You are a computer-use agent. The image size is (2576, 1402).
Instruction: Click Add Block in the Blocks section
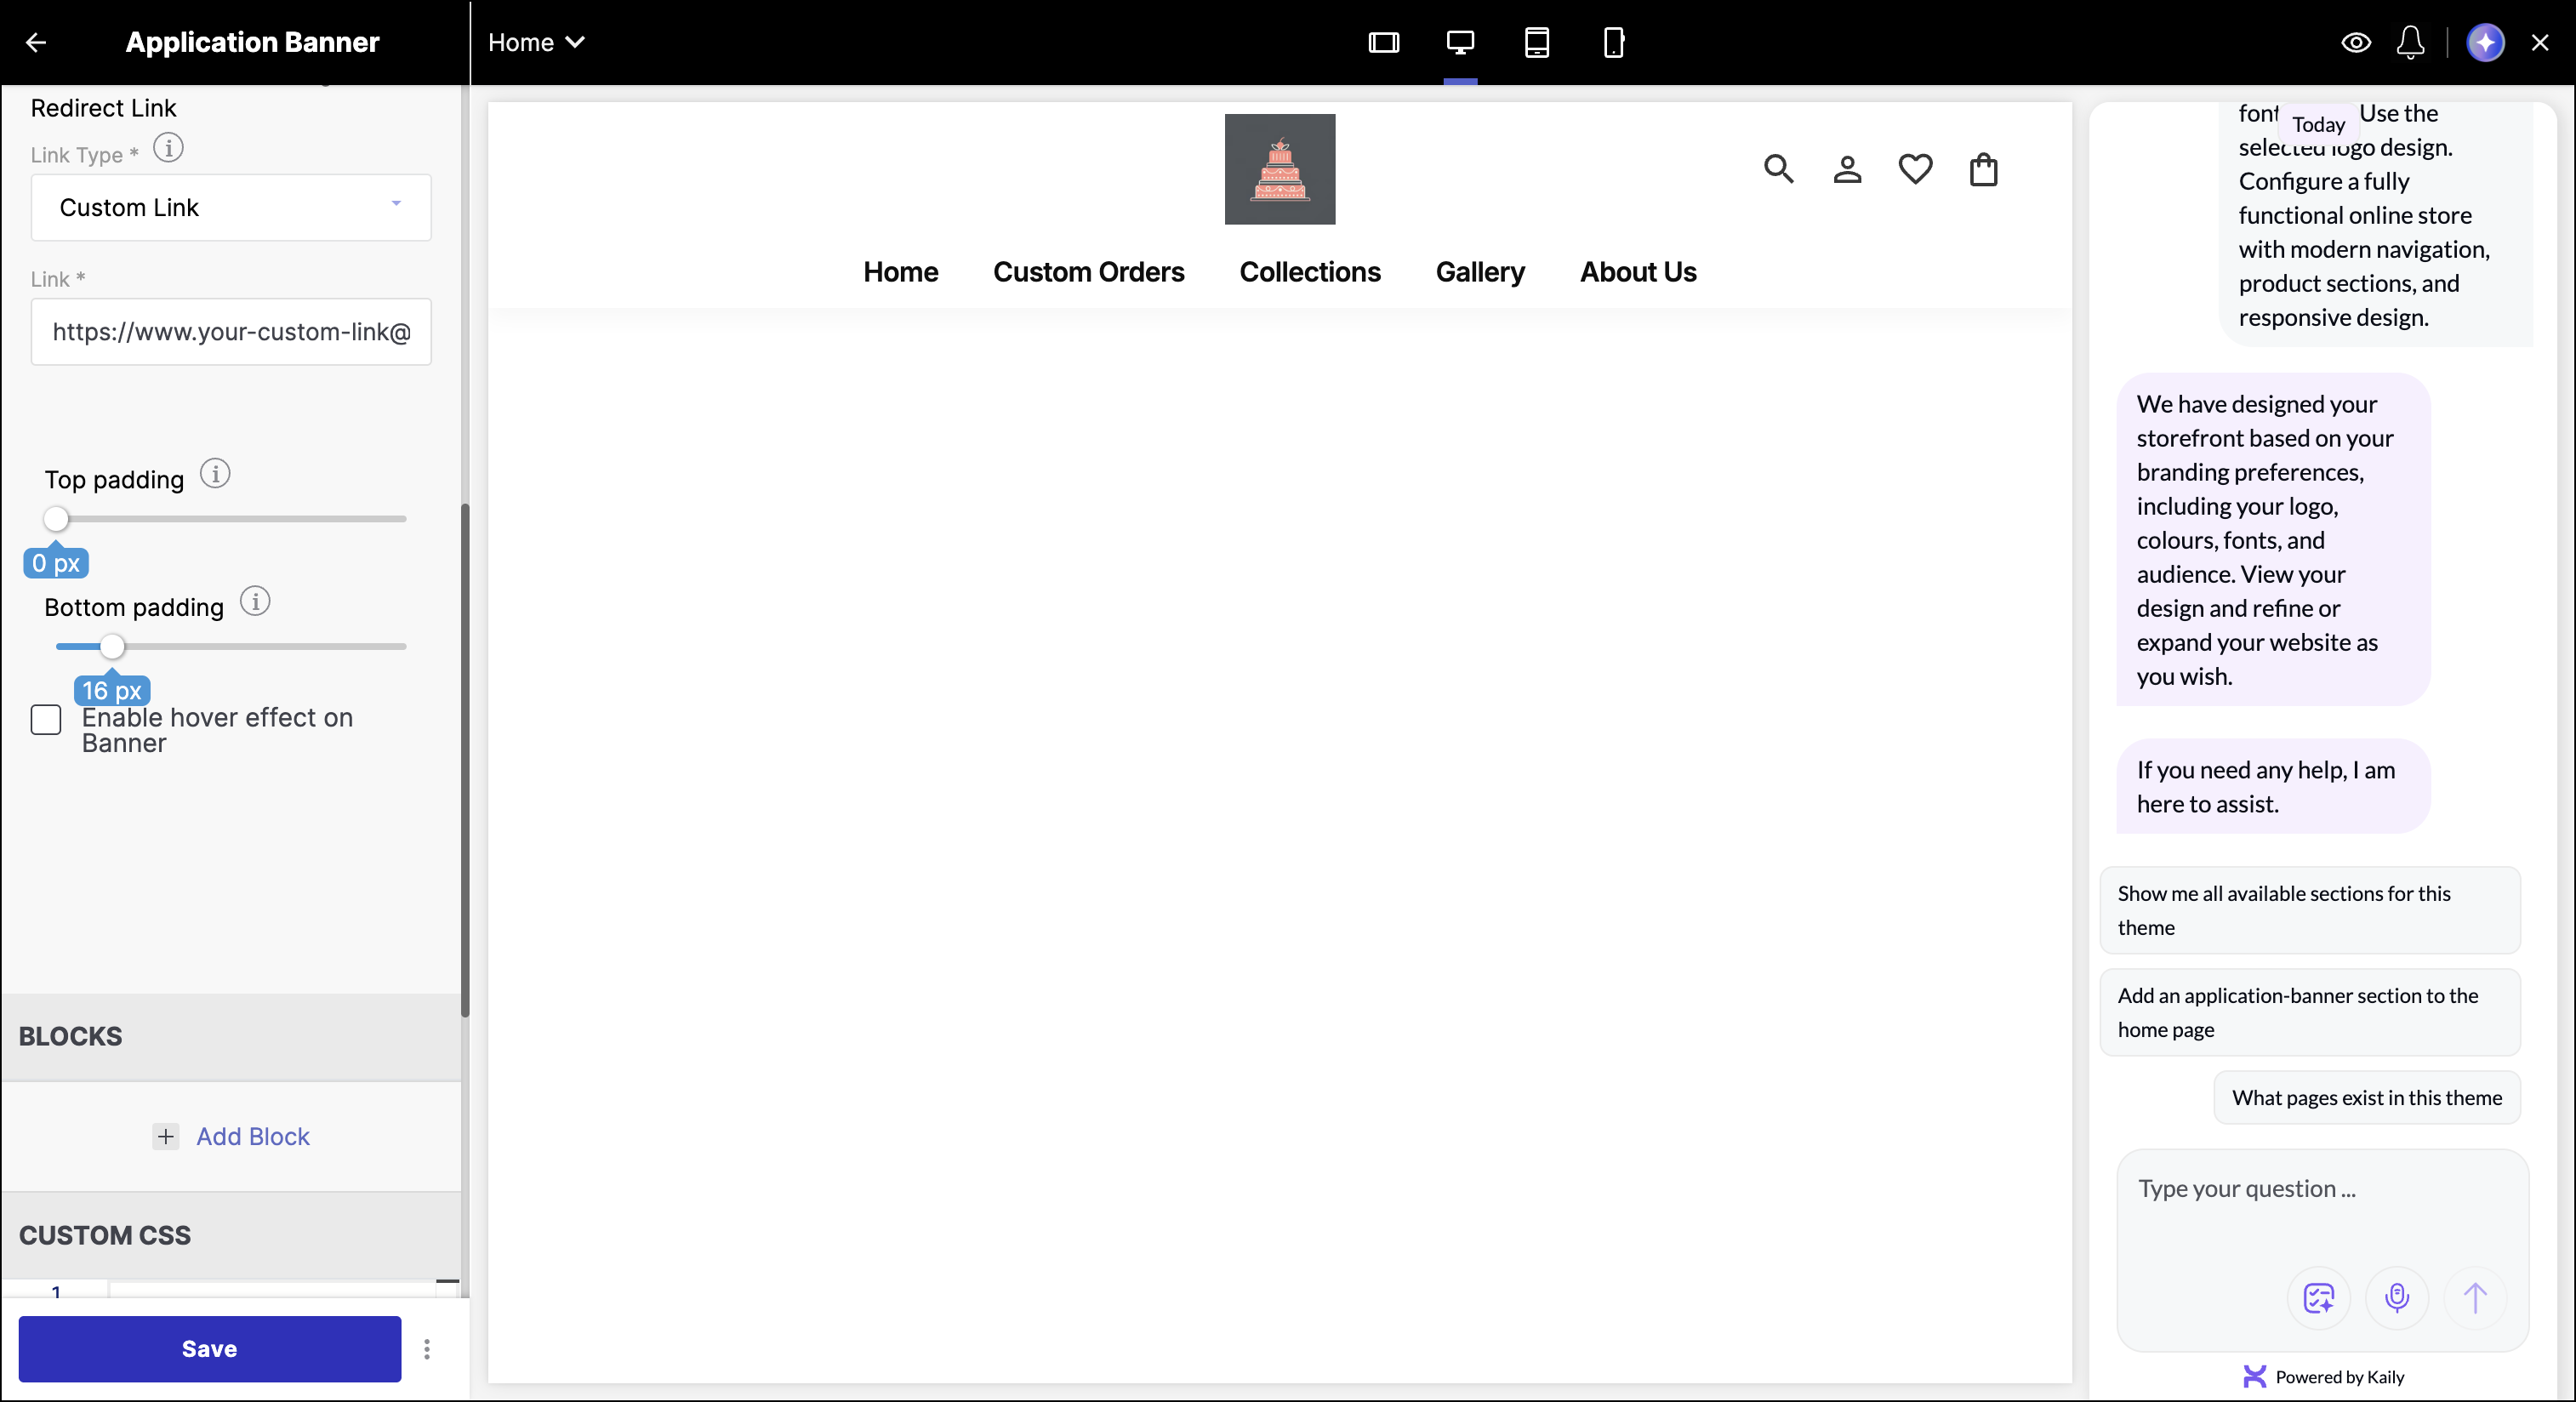(232, 1136)
